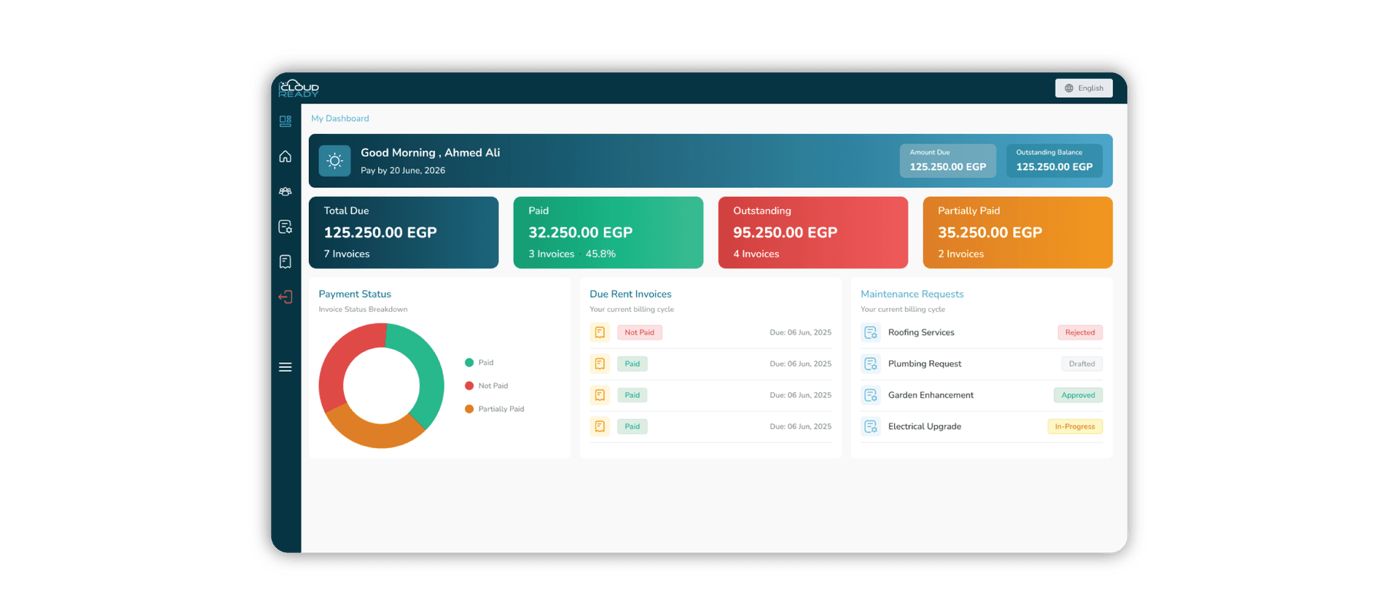The height and width of the screenshot is (615, 1399).
Task: Click the 4 Invoices text
Action: (x=756, y=254)
